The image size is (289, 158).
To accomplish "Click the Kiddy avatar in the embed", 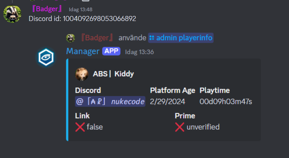I will point(81,74).
